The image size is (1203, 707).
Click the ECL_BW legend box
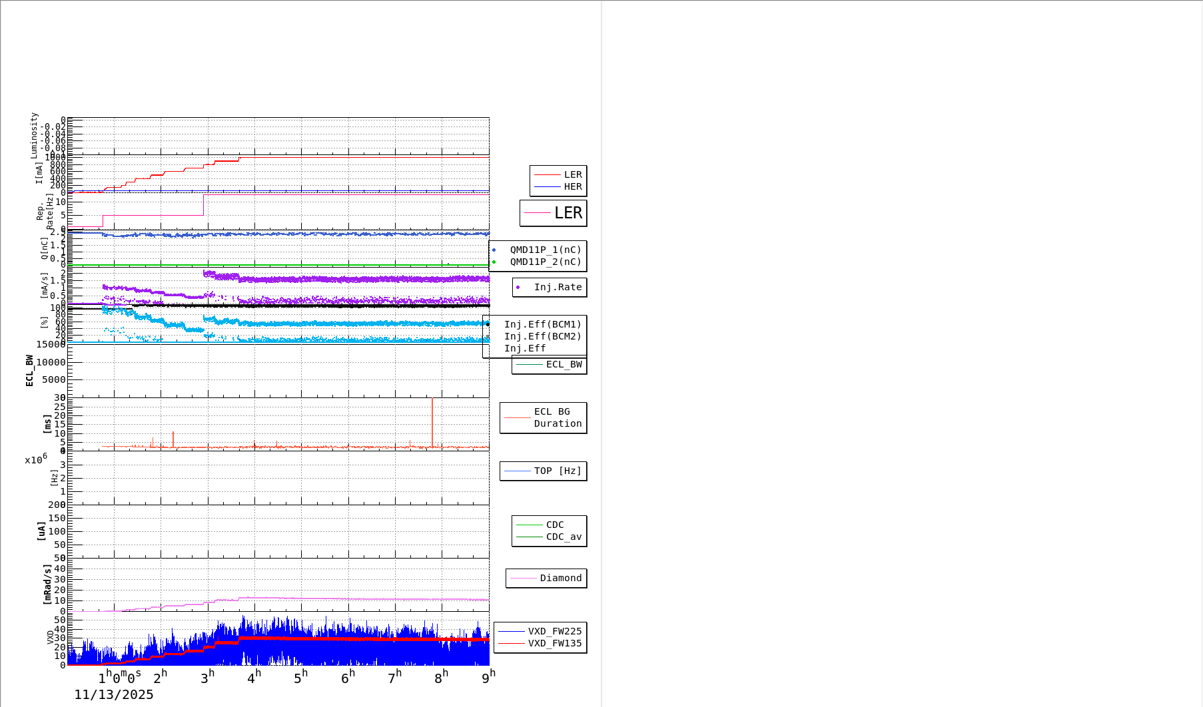tap(550, 365)
